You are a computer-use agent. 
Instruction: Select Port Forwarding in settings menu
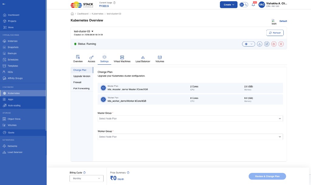[x=81, y=89]
